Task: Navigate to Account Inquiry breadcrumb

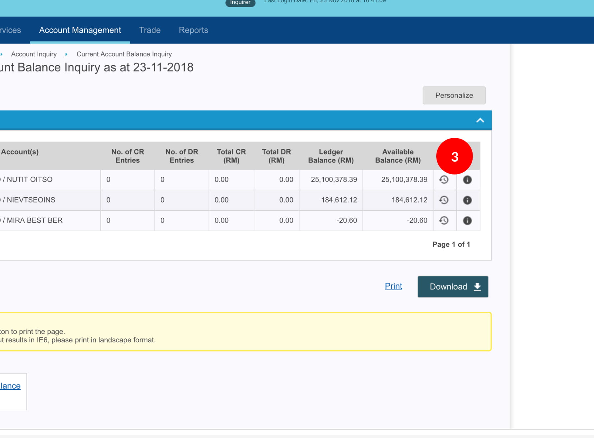Action: coord(34,54)
